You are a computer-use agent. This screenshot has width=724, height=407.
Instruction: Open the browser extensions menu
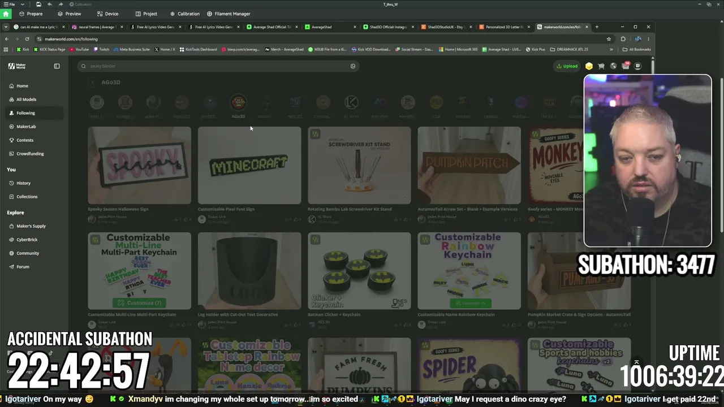pyautogui.click(x=623, y=39)
